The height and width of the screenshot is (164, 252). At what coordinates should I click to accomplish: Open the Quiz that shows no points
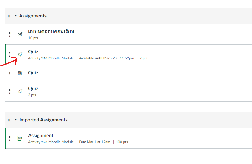point(33,73)
